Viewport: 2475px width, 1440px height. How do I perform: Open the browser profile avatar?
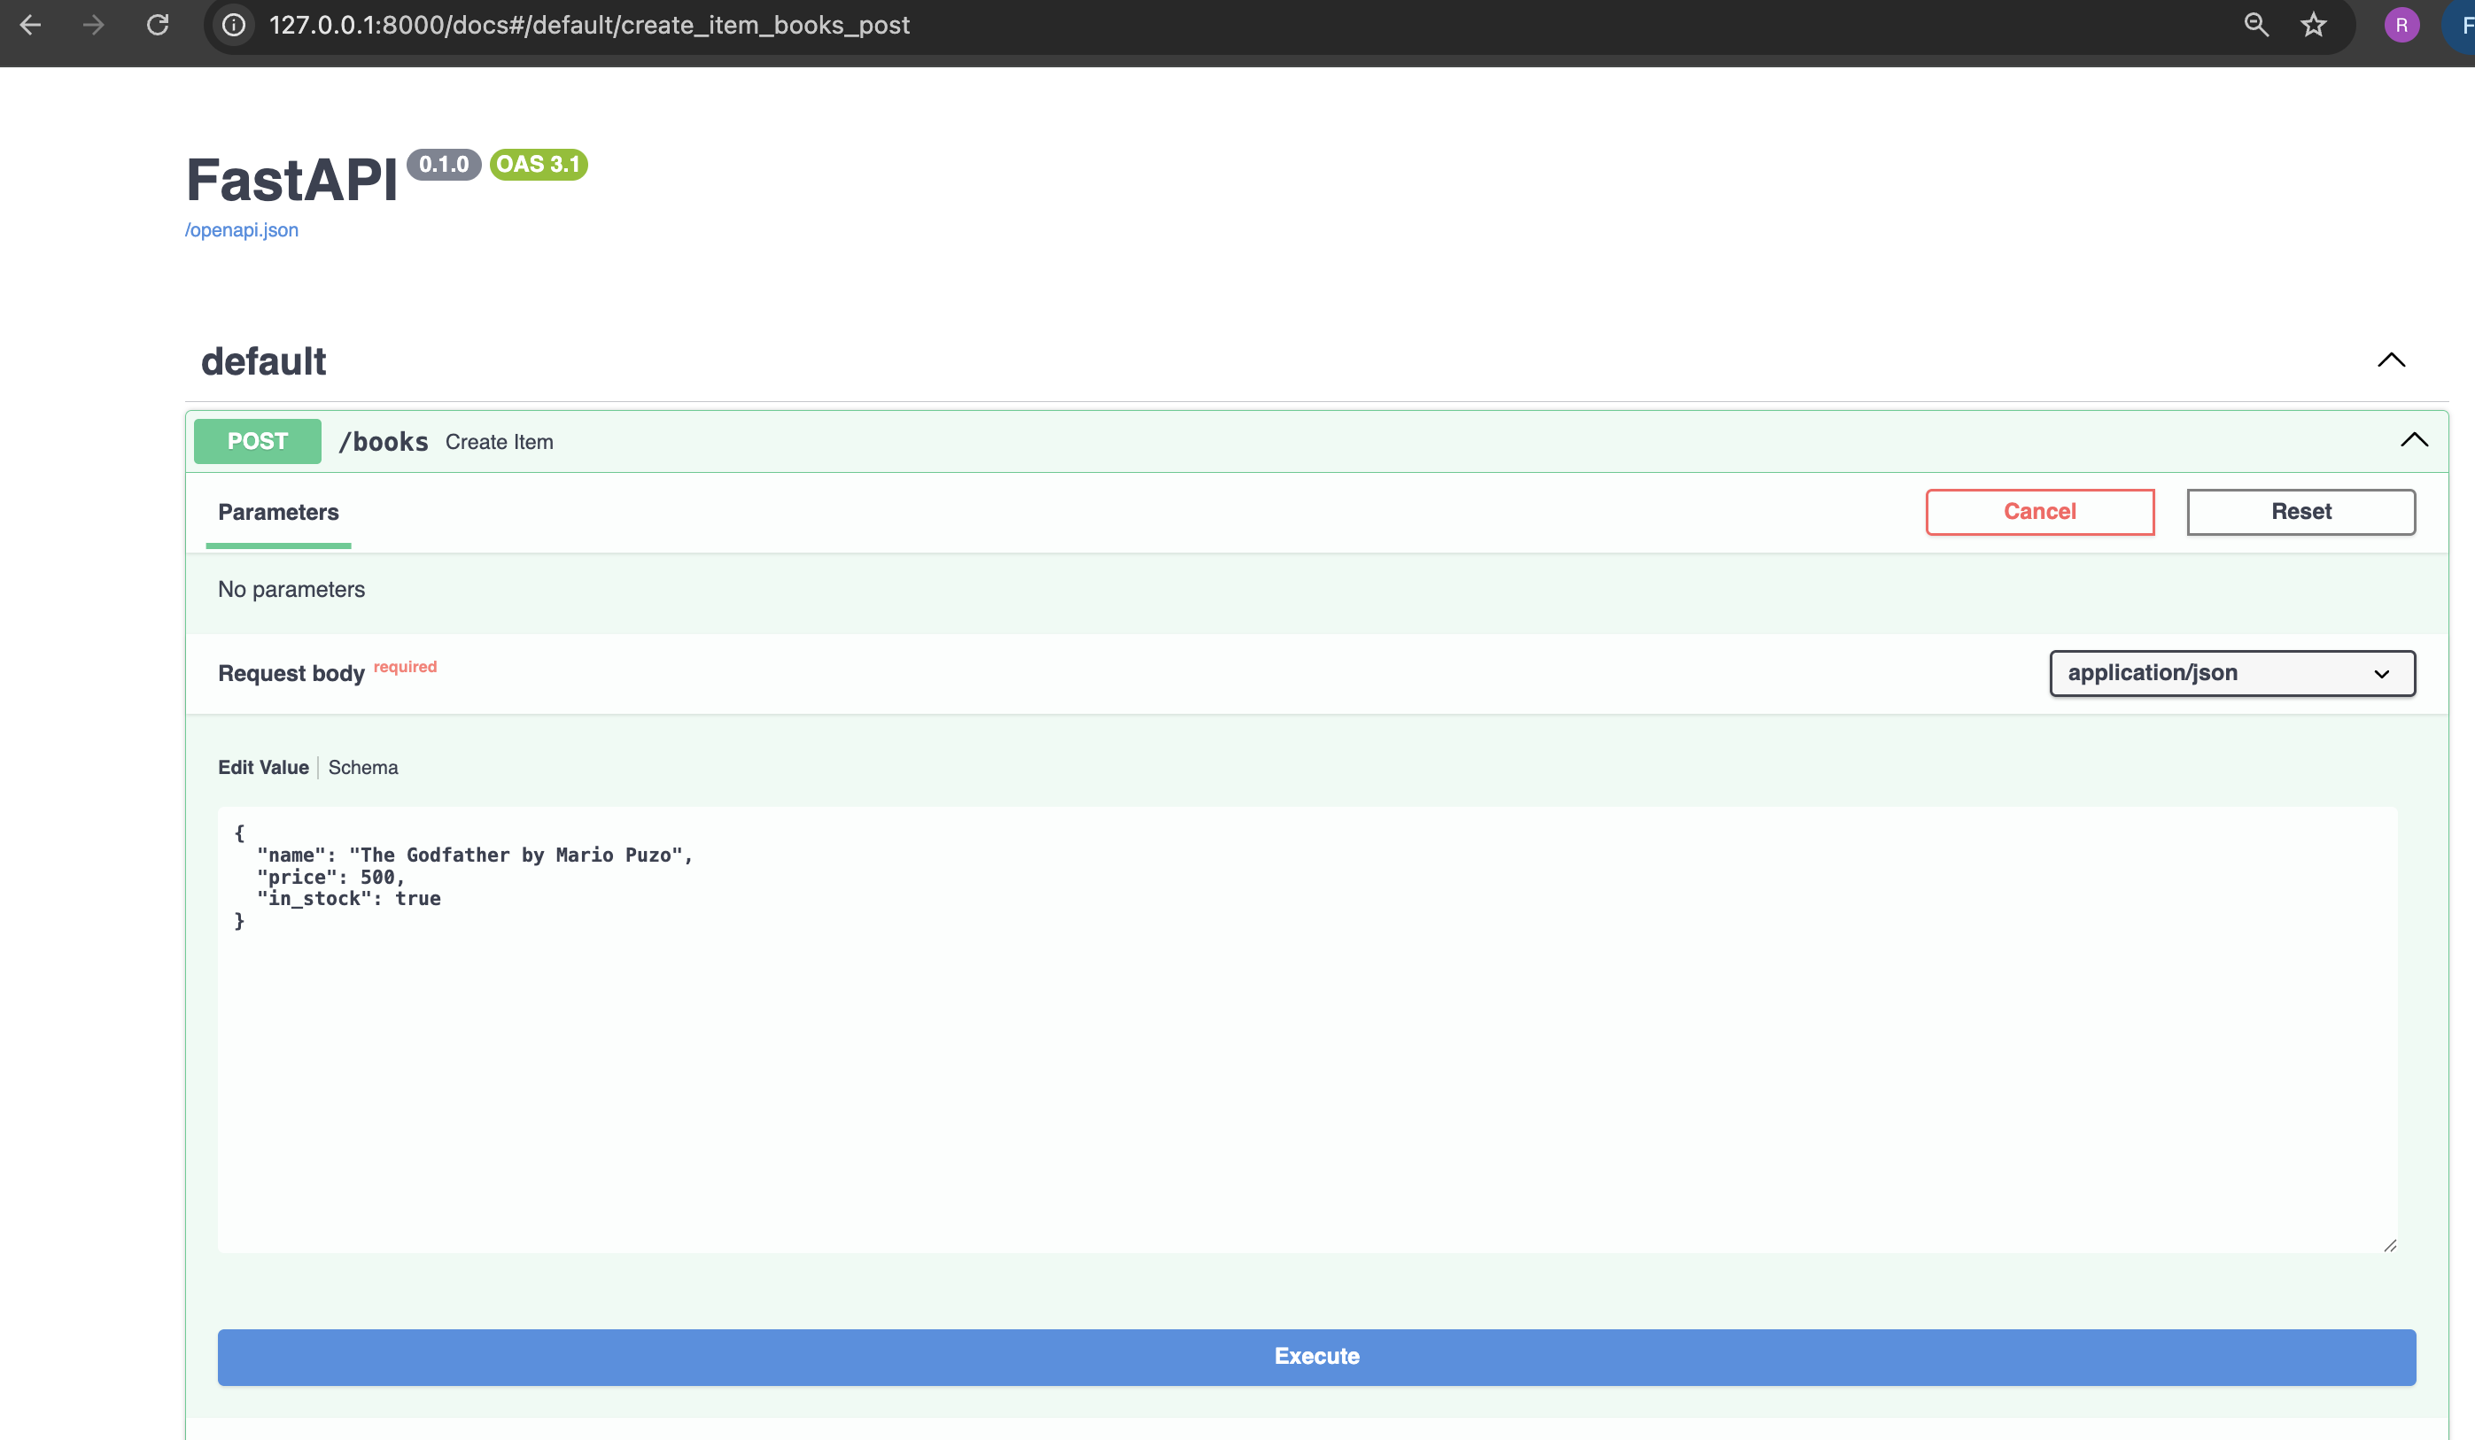pos(2401,25)
